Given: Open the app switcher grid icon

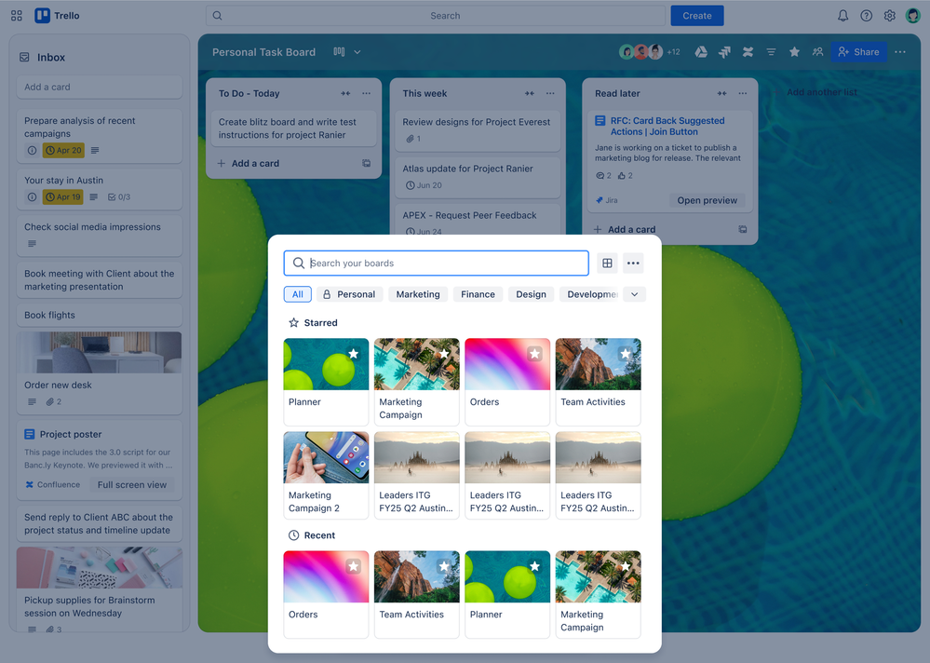Looking at the screenshot, I should (x=17, y=16).
